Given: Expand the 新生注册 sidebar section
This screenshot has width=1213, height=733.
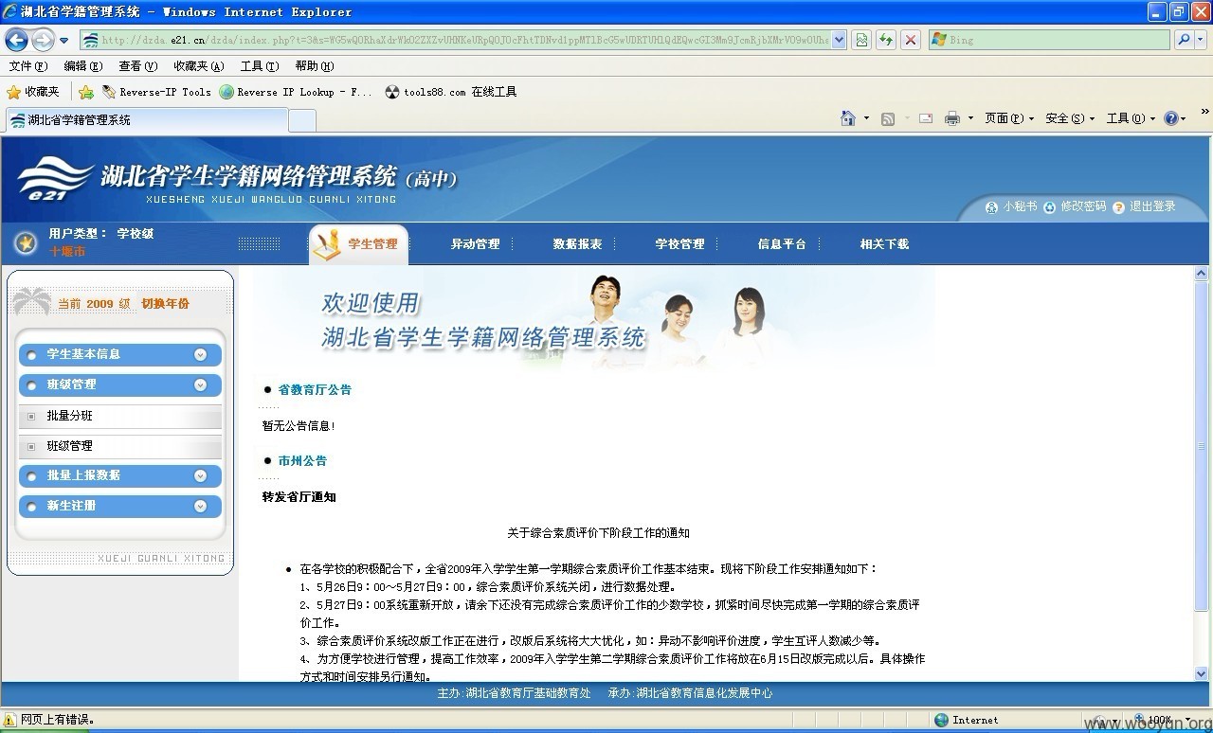Looking at the screenshot, I should (x=120, y=506).
